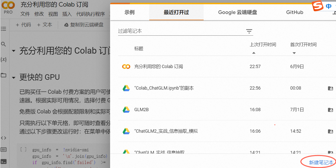Click the 7月1日 first-opened date
The image size is (336, 168).
pyautogui.click(x=297, y=110)
